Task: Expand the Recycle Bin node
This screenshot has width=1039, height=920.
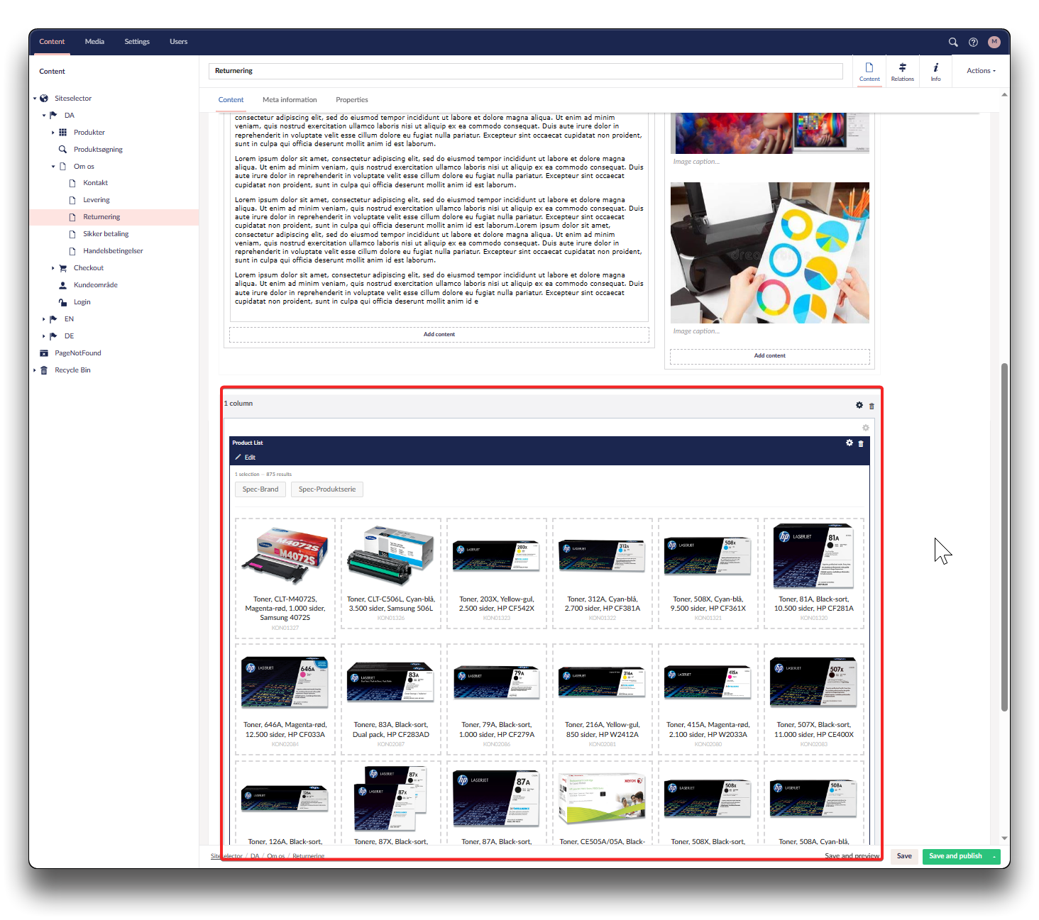Action: (x=34, y=370)
